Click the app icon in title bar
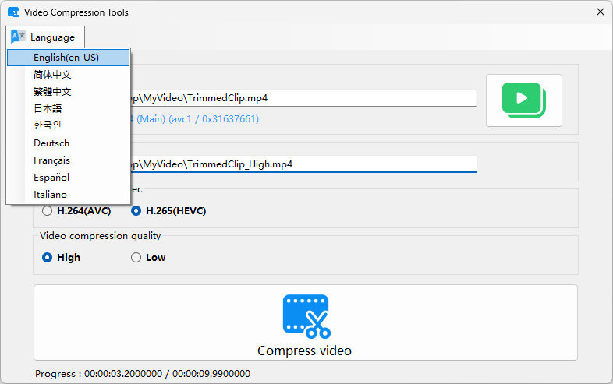 pos(13,12)
